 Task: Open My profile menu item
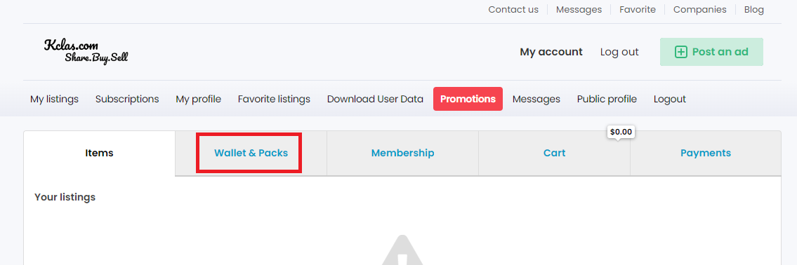198,99
